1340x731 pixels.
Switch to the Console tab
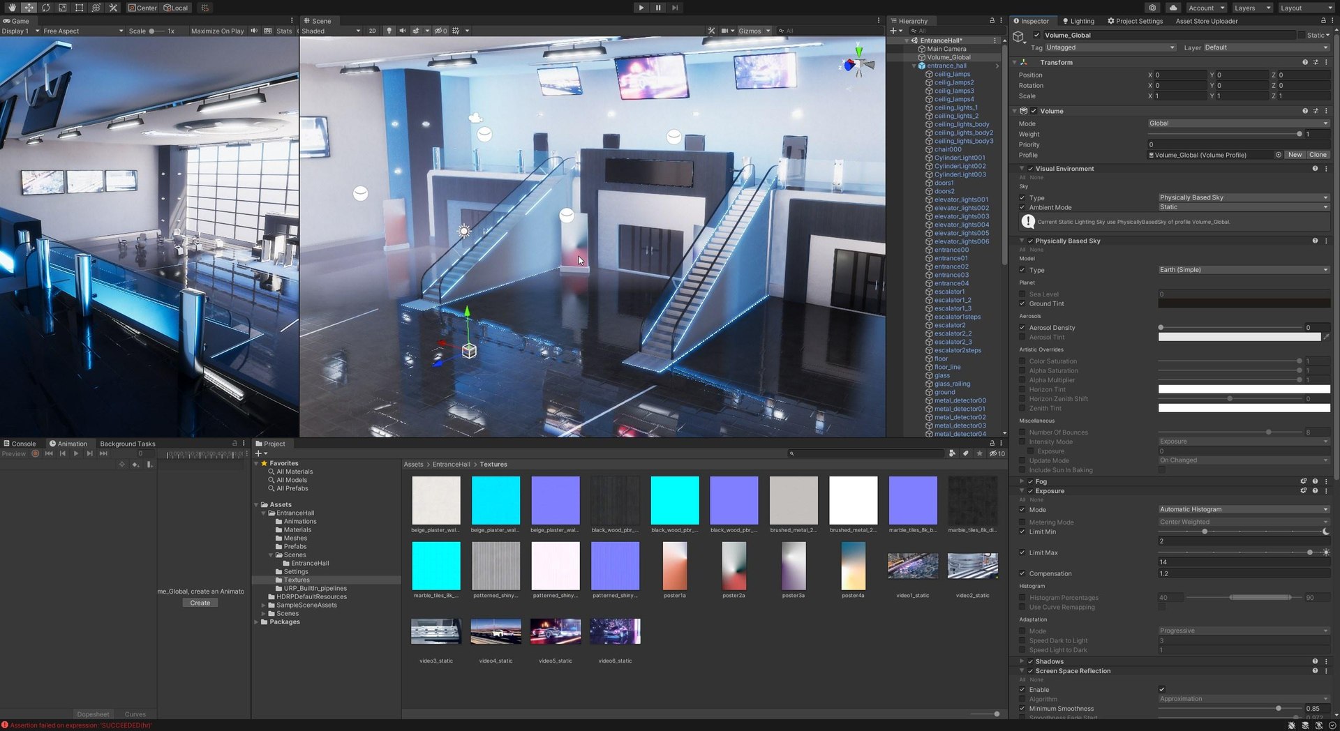click(20, 444)
